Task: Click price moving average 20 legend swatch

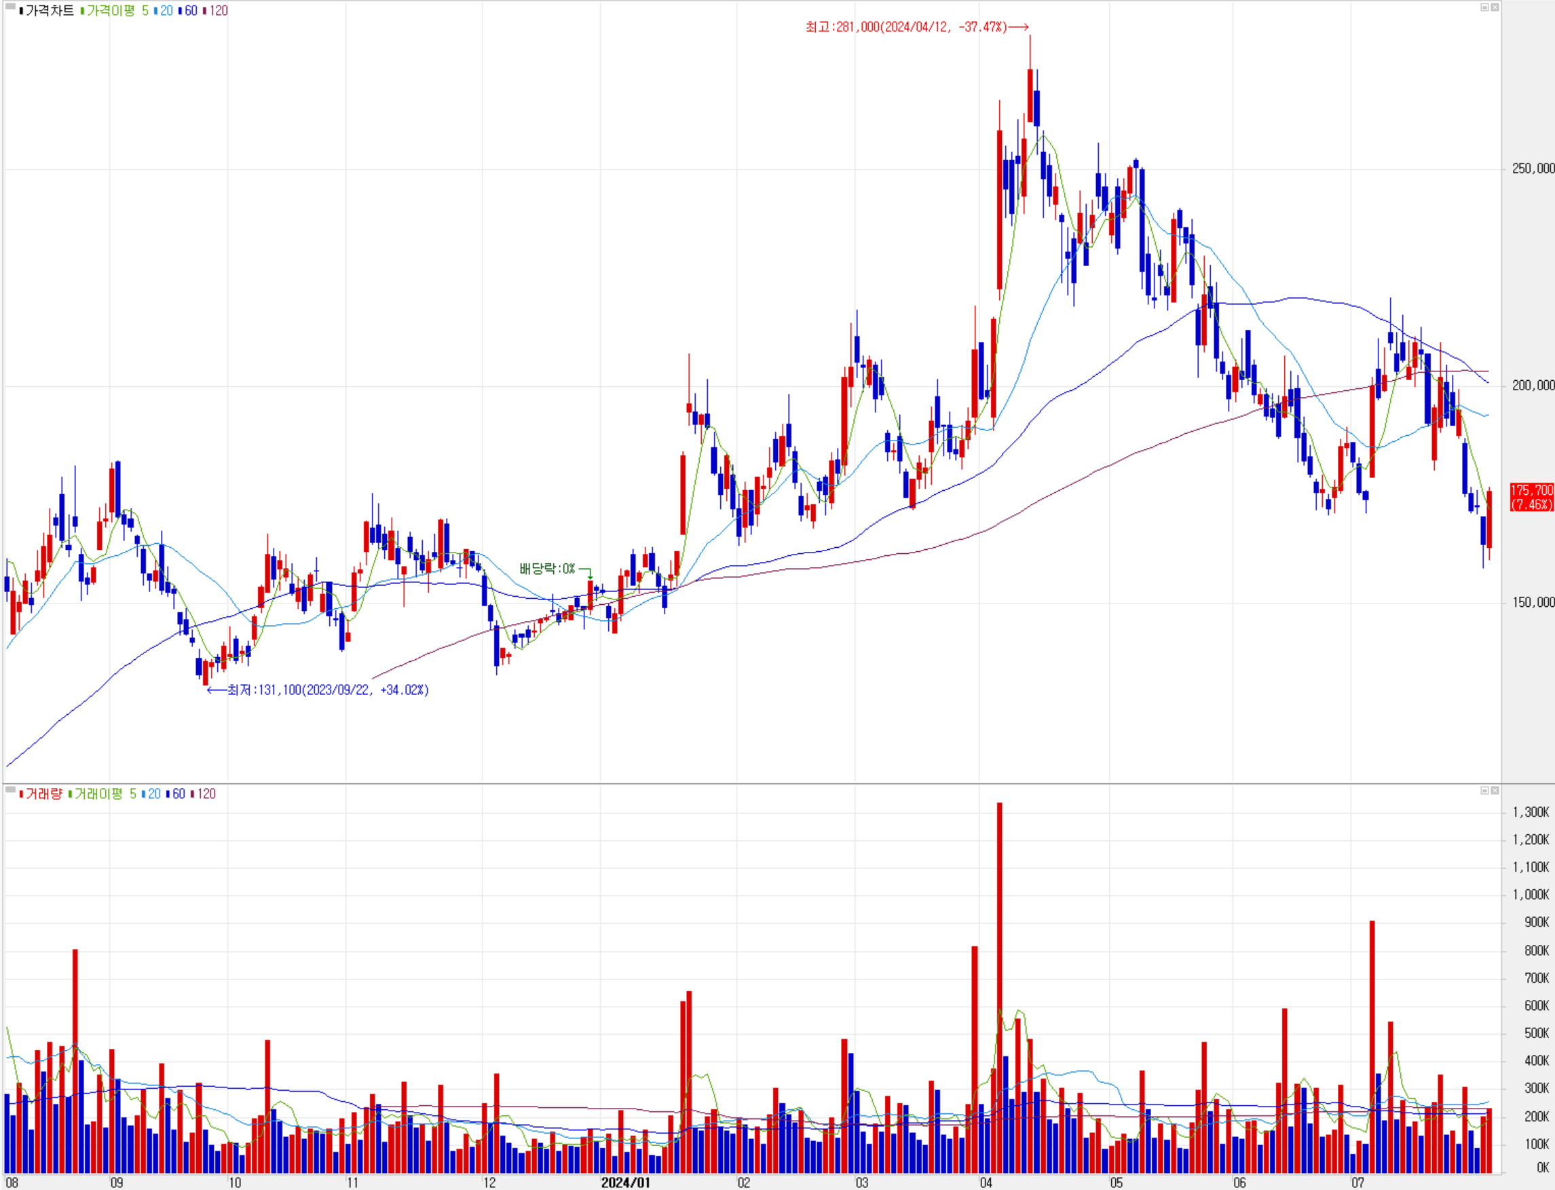Action: [x=156, y=11]
